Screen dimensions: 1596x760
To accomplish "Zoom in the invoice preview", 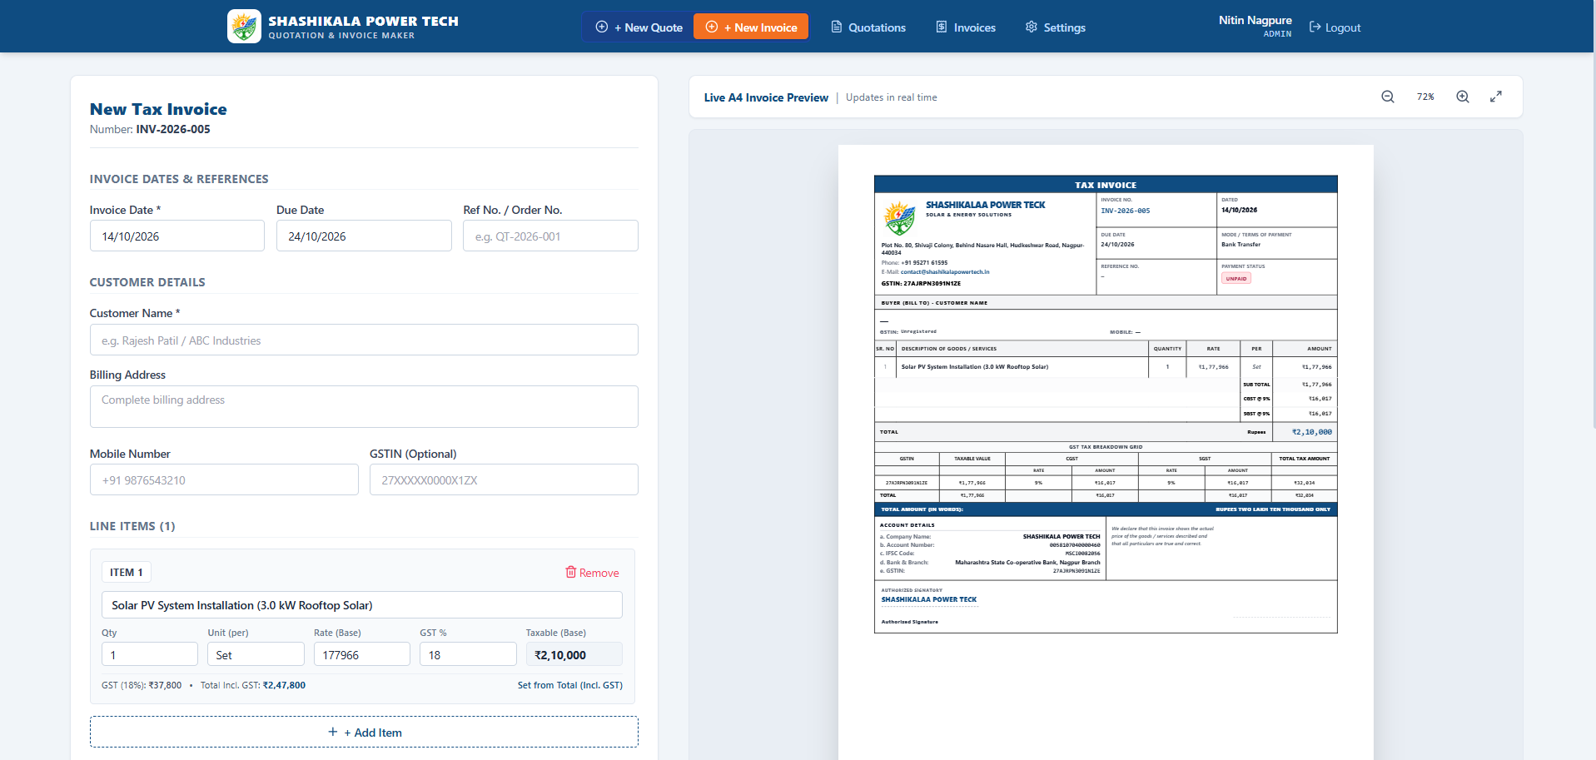I will coord(1463,97).
